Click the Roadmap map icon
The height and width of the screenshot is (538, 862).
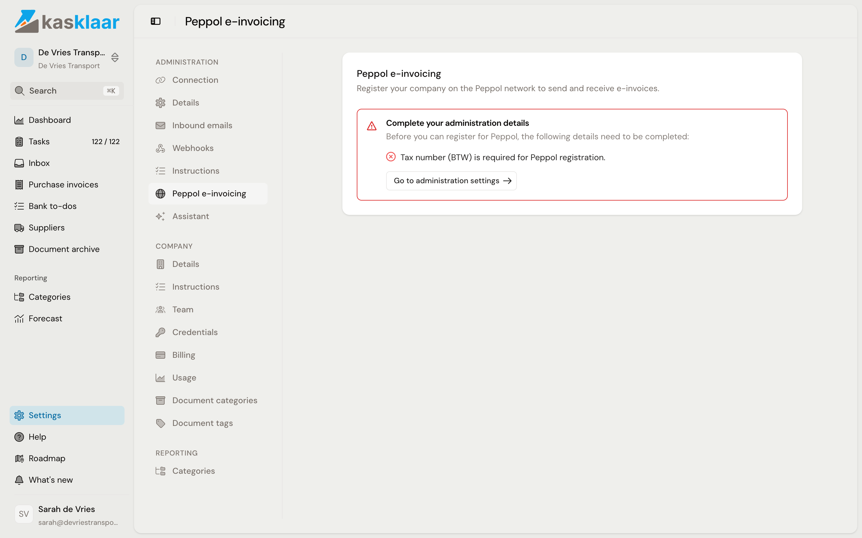point(19,458)
